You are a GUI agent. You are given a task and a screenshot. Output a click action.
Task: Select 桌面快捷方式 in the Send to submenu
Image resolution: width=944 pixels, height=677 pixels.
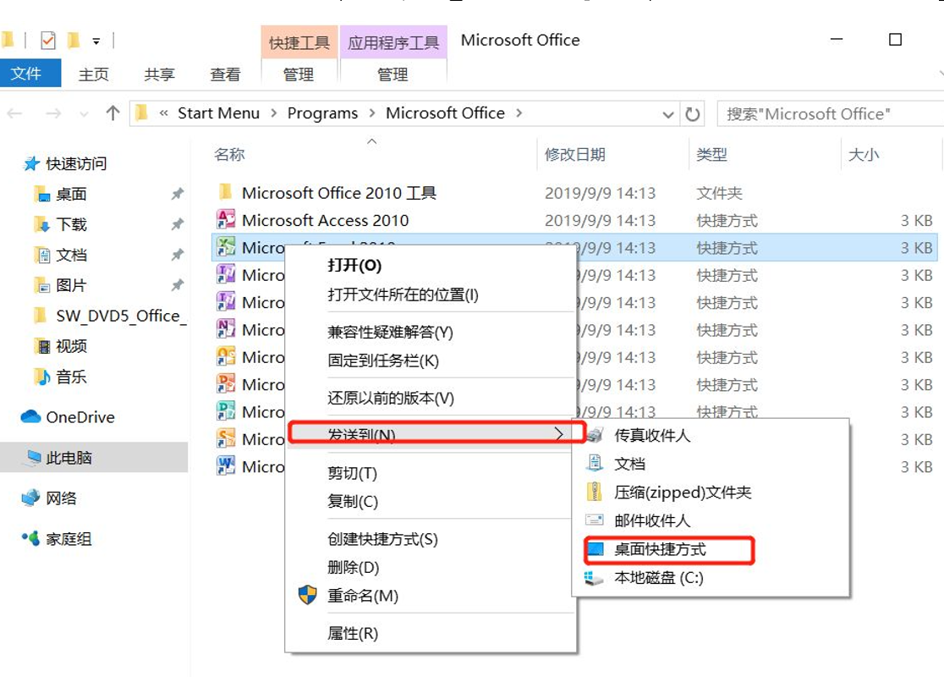tap(660, 549)
